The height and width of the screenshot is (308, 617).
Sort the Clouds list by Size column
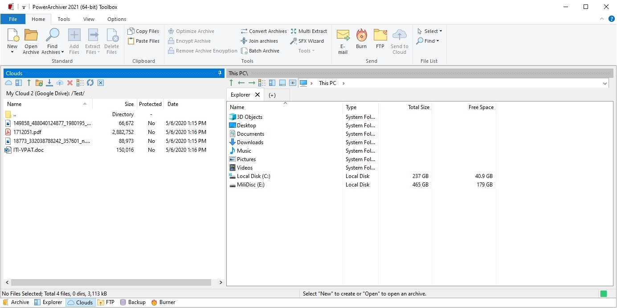tap(114, 104)
